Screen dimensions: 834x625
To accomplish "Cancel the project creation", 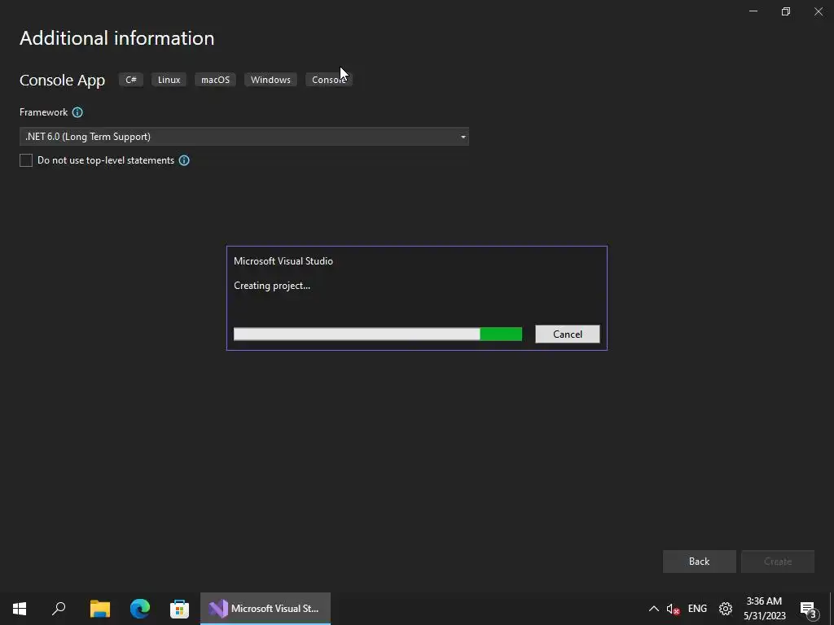I will [568, 334].
